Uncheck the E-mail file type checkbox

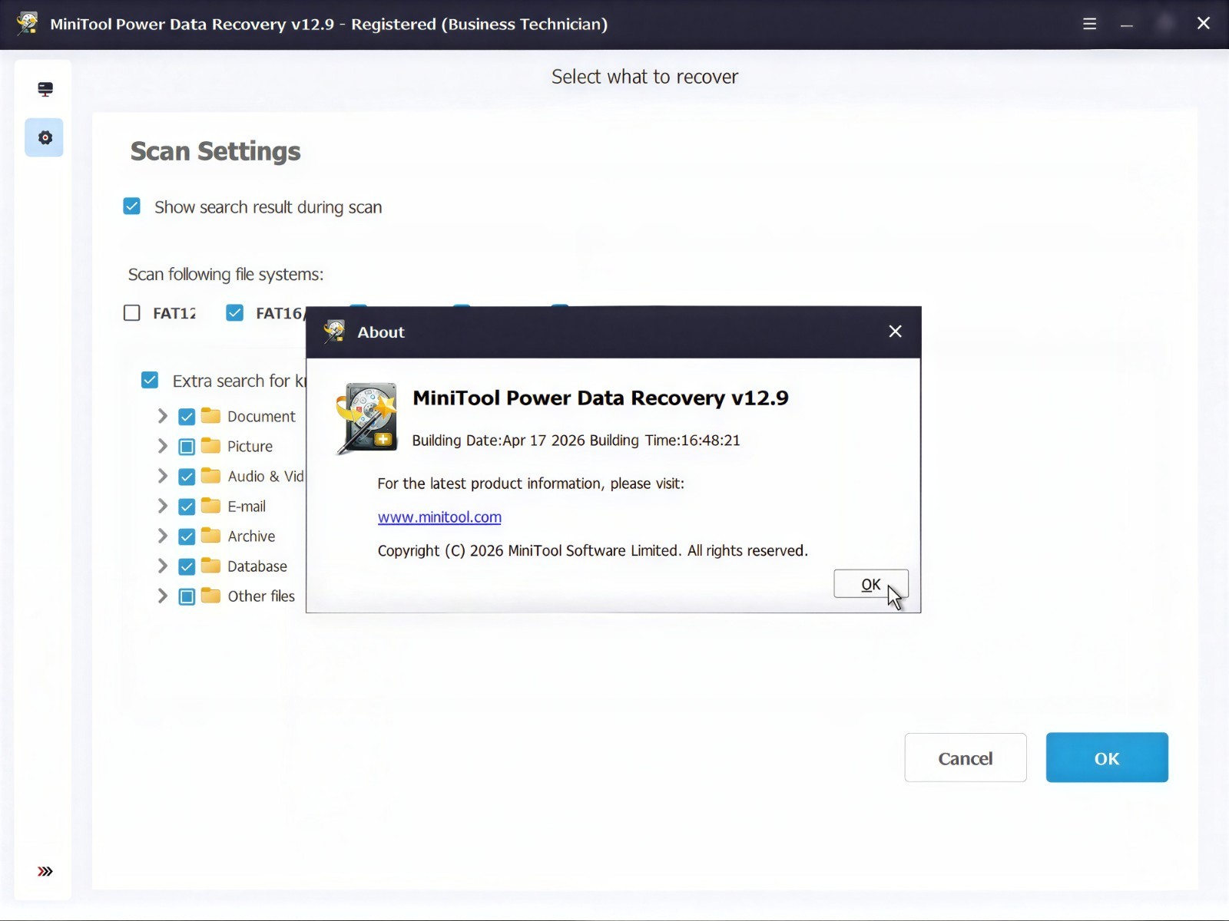[187, 507]
